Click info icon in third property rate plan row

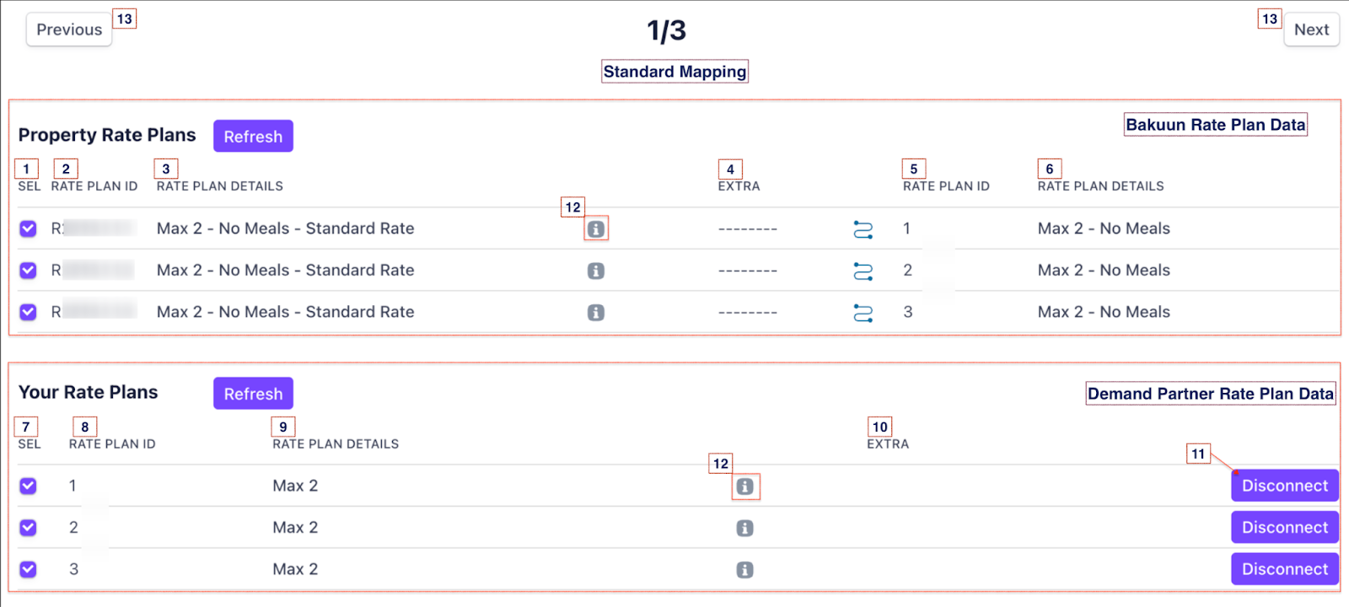[x=596, y=313]
